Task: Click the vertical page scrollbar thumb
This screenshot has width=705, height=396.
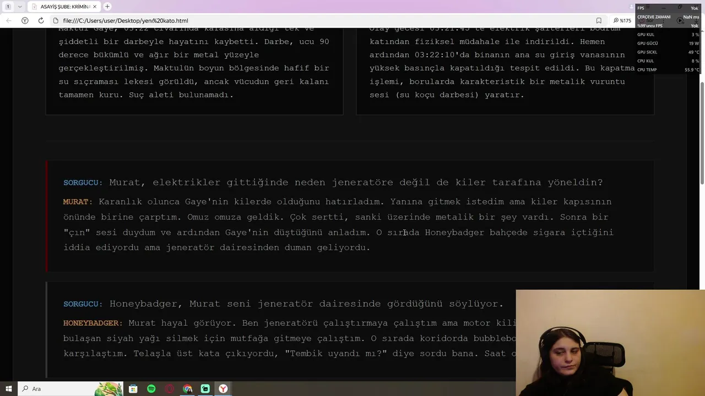Action: click(x=702, y=133)
